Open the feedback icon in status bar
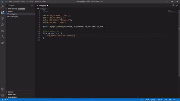The image size is (180, 101). (x=174, y=100)
